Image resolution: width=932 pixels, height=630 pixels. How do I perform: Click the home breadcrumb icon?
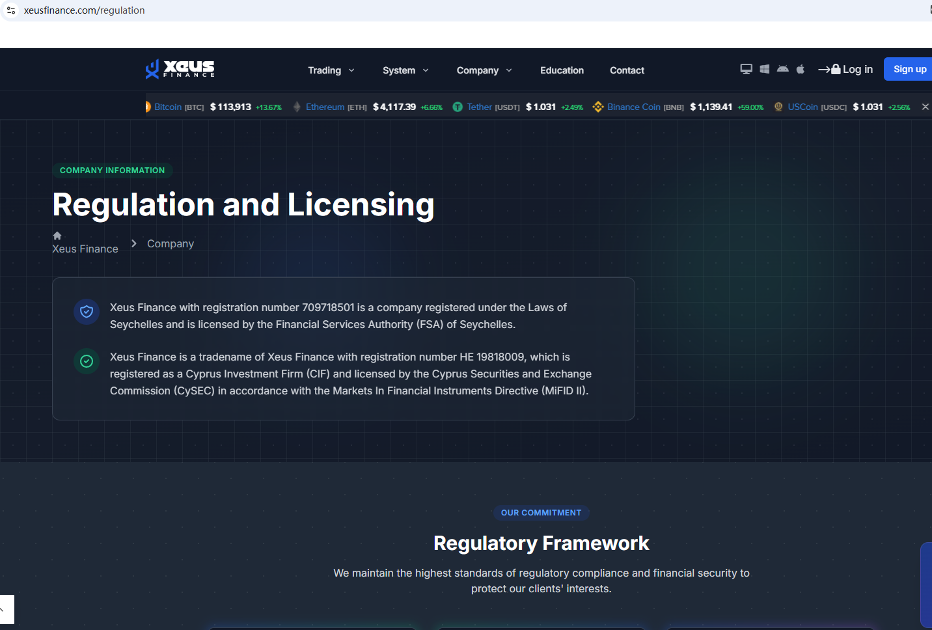pyautogui.click(x=57, y=236)
